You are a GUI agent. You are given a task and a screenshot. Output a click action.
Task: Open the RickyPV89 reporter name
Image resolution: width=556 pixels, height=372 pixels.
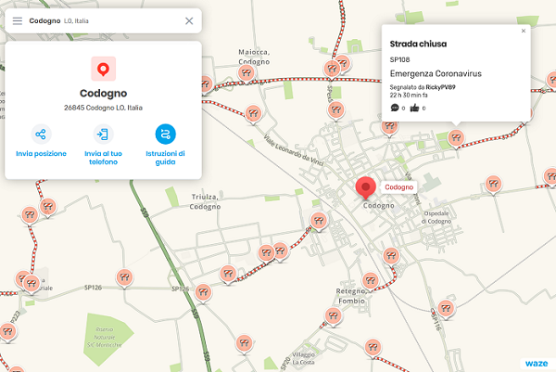pos(434,86)
